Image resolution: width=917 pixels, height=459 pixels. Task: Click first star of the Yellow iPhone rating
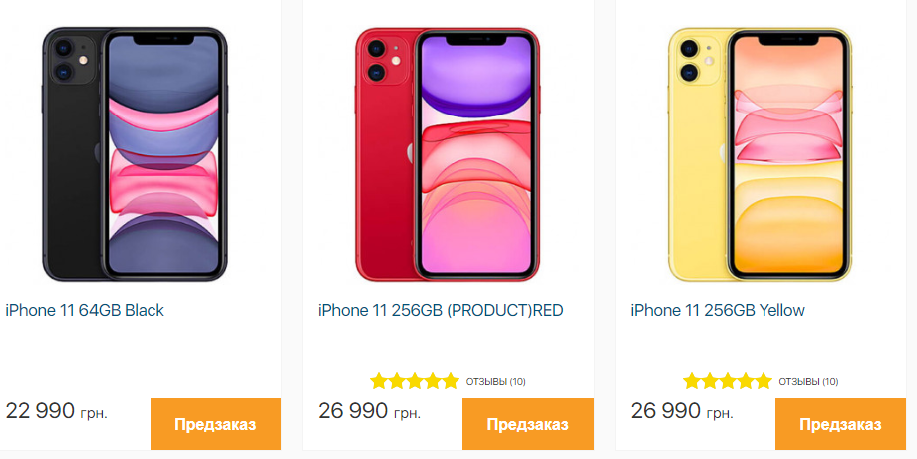[692, 381]
